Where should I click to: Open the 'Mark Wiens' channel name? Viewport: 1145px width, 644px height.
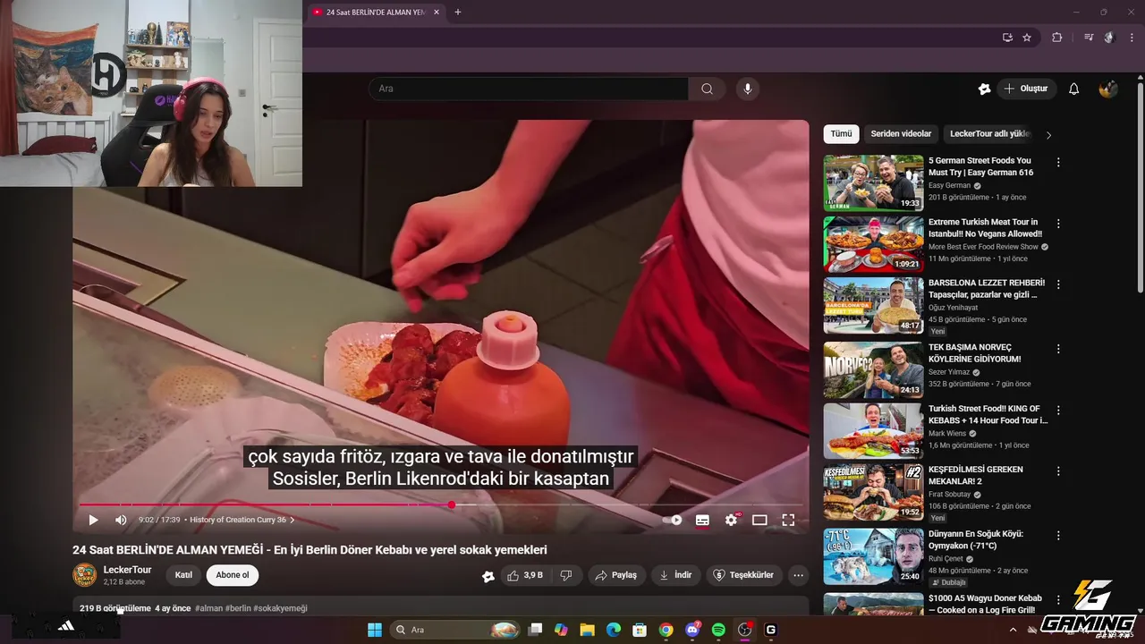click(947, 434)
